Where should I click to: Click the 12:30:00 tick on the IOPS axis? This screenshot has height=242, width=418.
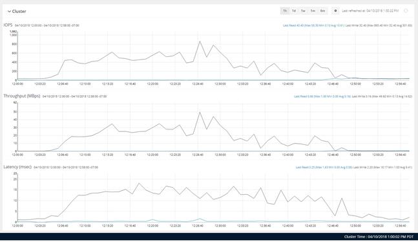click(x=220, y=84)
